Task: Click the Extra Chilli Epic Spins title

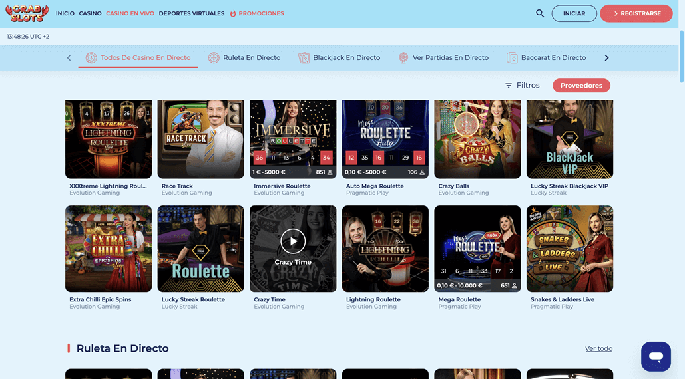Action: [100, 299]
